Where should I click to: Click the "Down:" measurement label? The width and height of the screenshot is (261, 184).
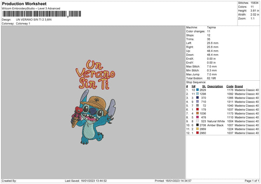coord(190,55)
